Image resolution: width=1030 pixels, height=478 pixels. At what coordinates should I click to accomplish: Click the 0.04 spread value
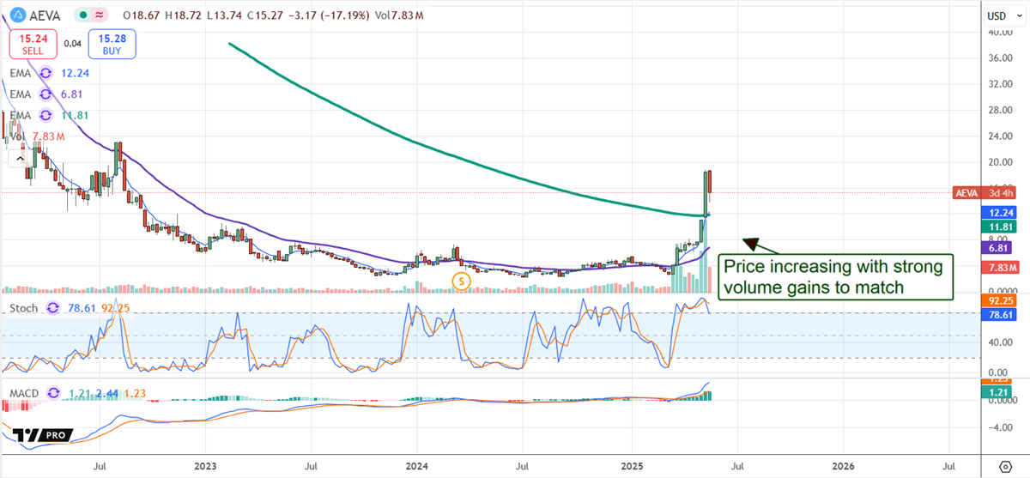coord(72,43)
